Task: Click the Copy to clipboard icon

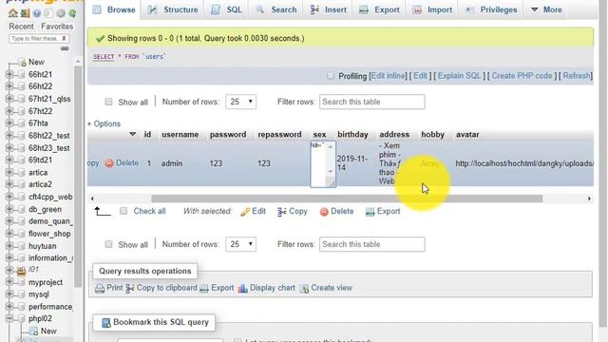Action: (130, 288)
